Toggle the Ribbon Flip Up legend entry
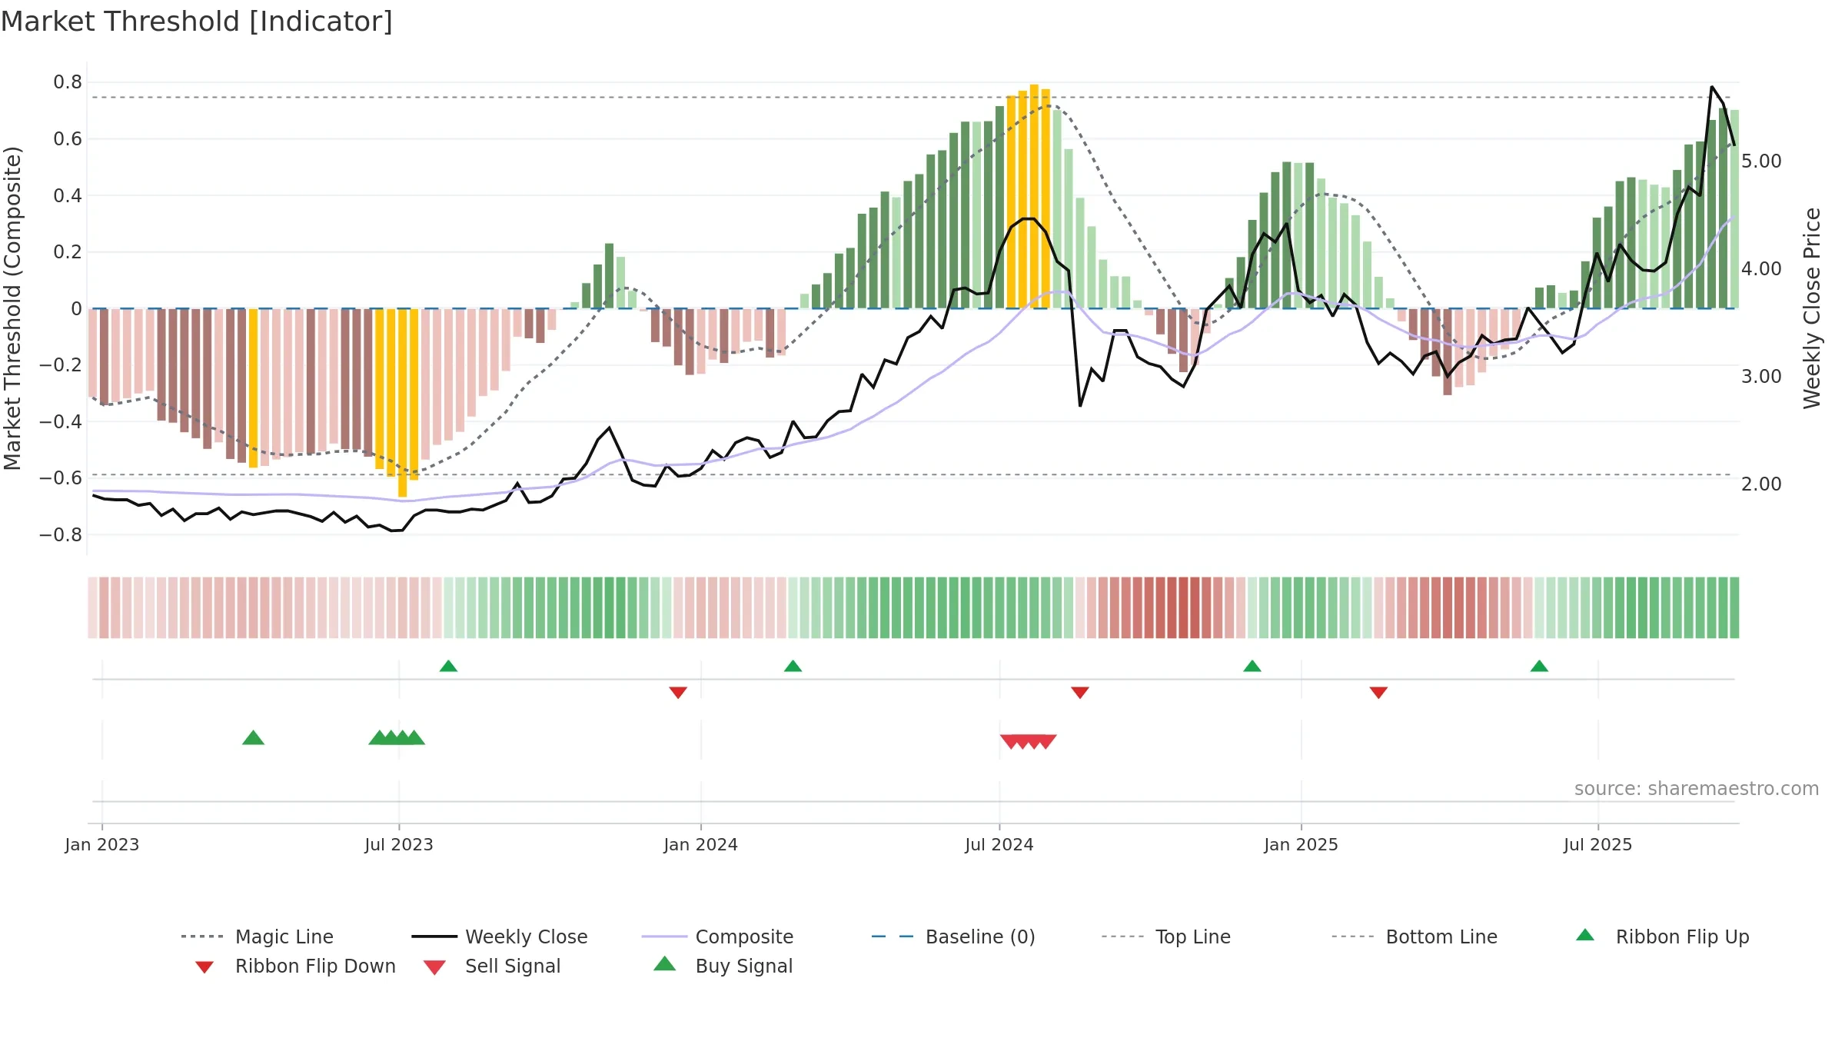This screenshot has width=1845, height=1038. pyautogui.click(x=1662, y=937)
